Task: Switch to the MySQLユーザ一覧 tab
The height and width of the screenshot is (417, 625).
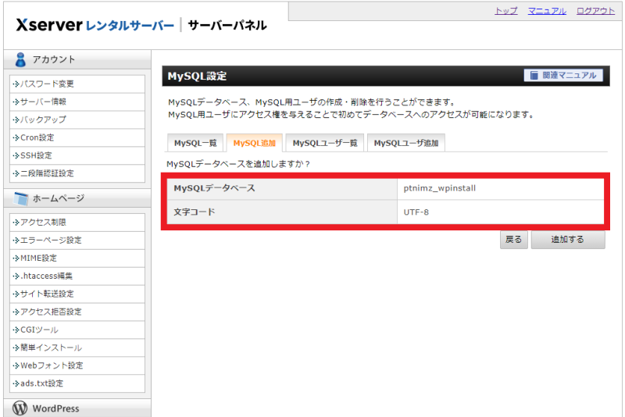Action: coord(325,143)
